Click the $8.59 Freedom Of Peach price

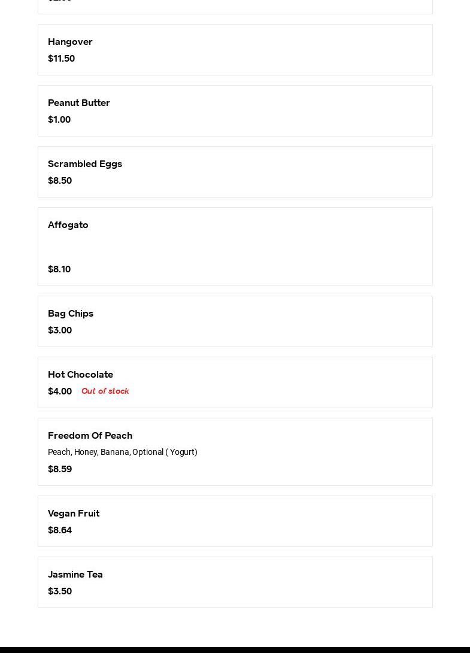coord(60,469)
